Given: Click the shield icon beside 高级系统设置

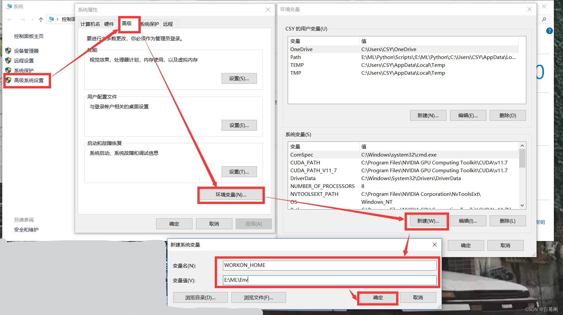Looking at the screenshot, I should (8, 81).
